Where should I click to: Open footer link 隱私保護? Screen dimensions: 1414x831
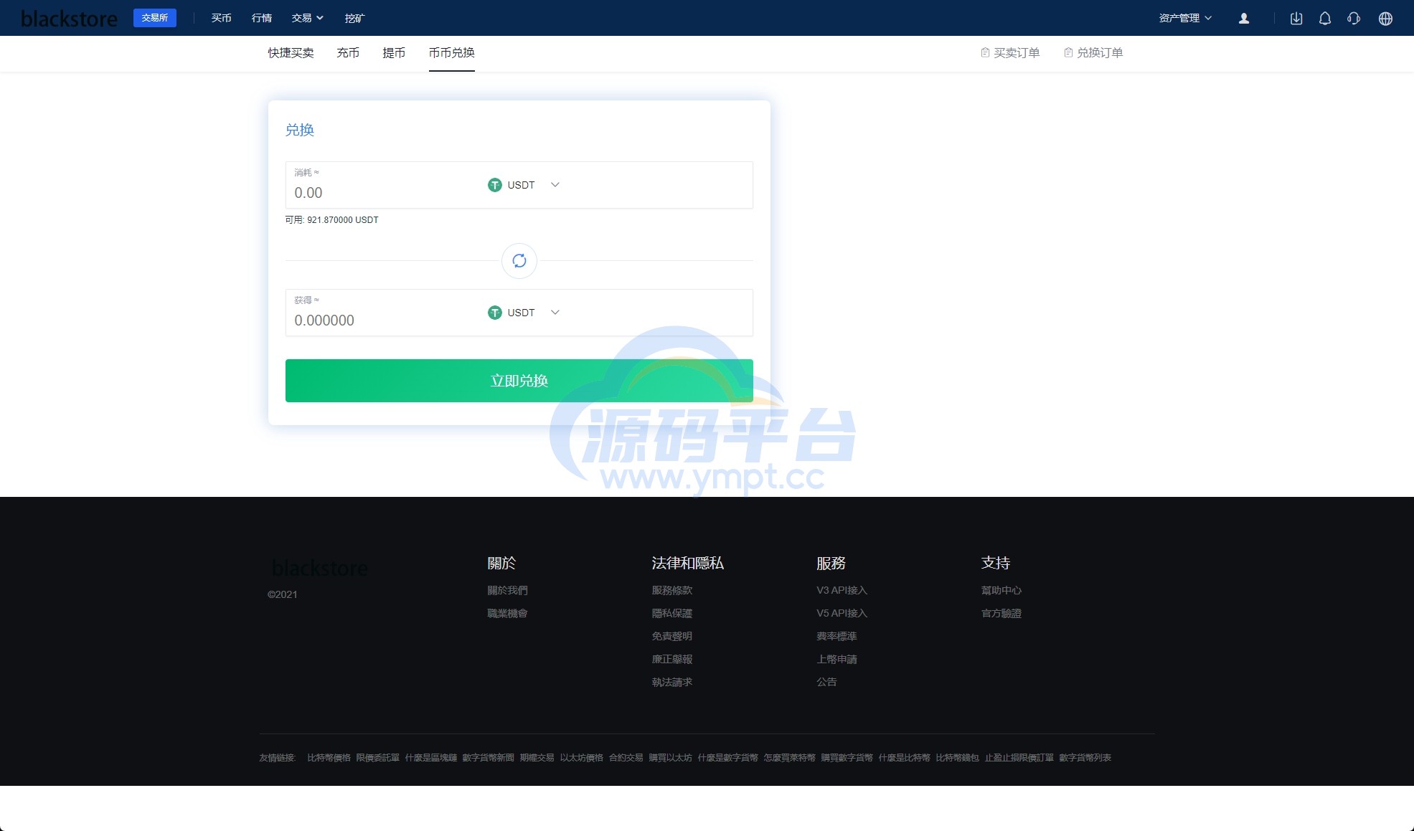pyautogui.click(x=672, y=613)
